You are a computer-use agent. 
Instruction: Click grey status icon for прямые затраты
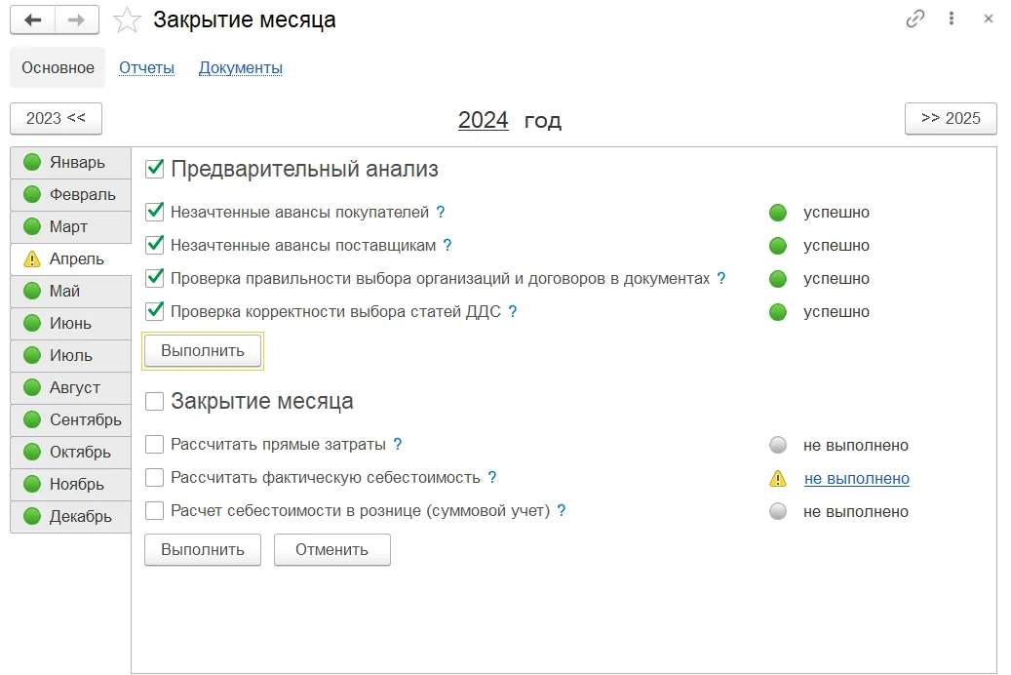tap(778, 445)
